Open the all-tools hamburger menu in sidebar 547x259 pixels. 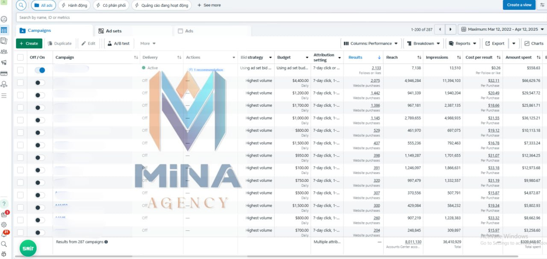point(4,96)
